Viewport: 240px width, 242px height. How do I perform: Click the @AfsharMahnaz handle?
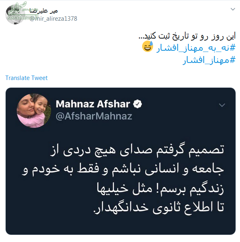point(94,116)
